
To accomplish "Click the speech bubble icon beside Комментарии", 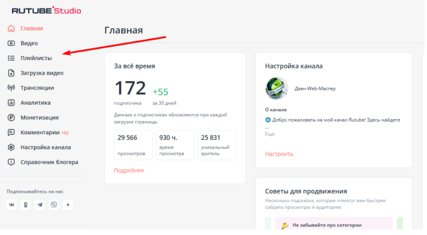I will [11, 132].
